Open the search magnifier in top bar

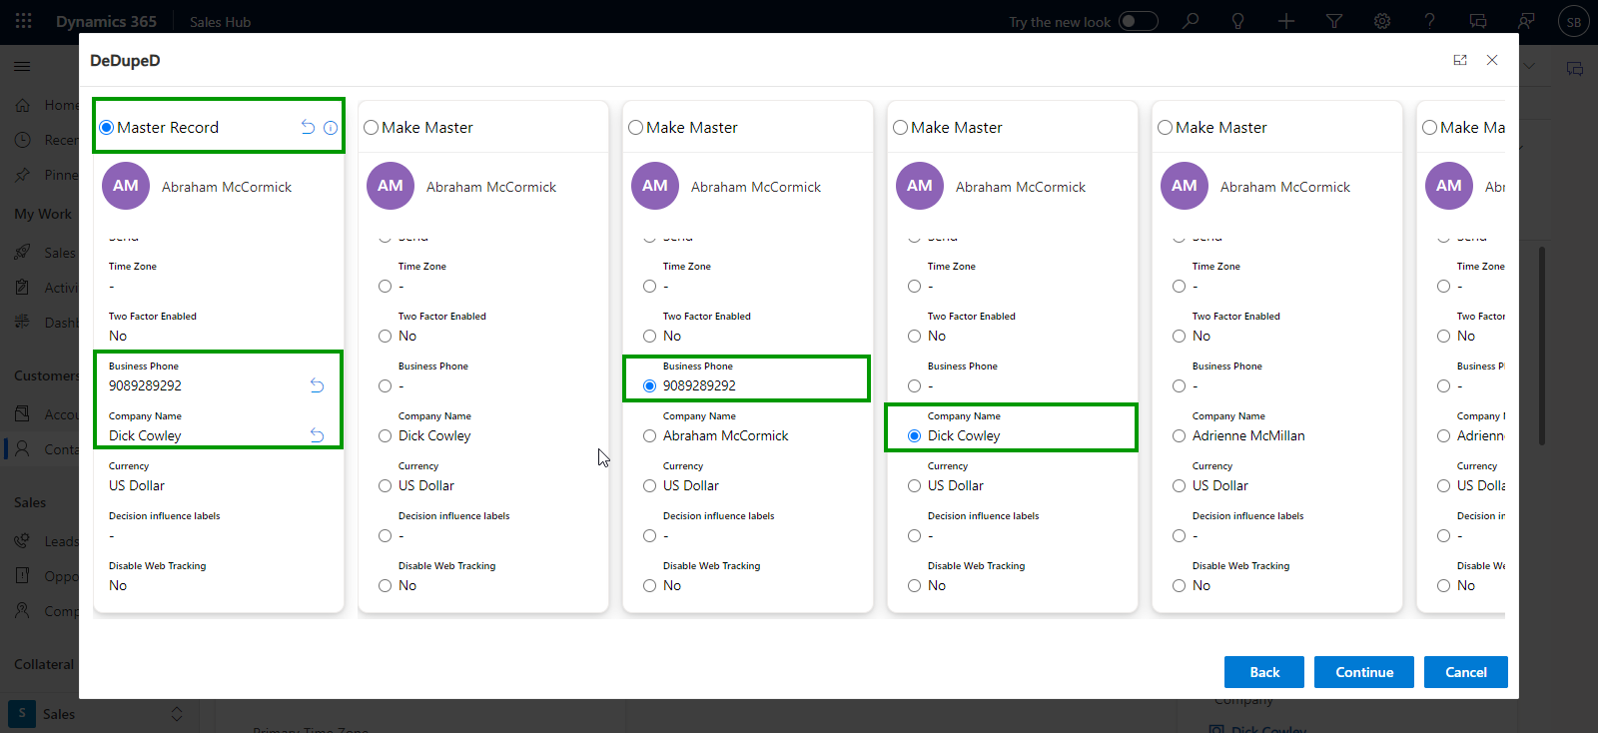[1191, 21]
